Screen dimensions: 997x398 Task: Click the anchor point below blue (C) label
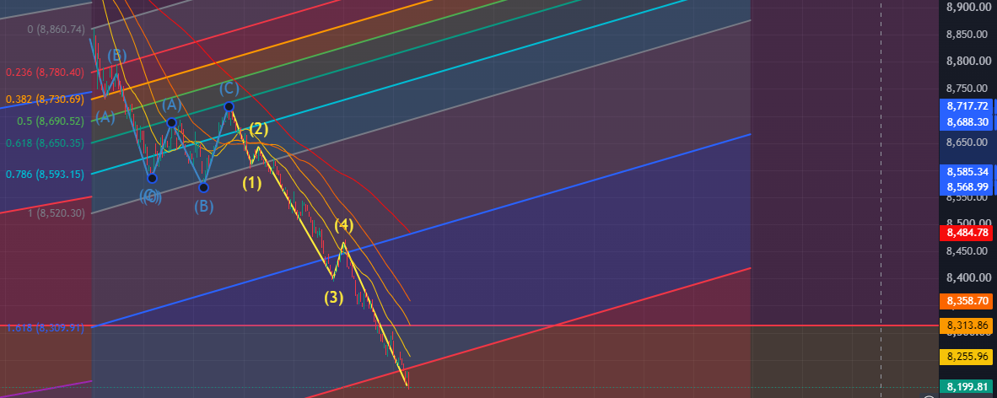coord(229,106)
